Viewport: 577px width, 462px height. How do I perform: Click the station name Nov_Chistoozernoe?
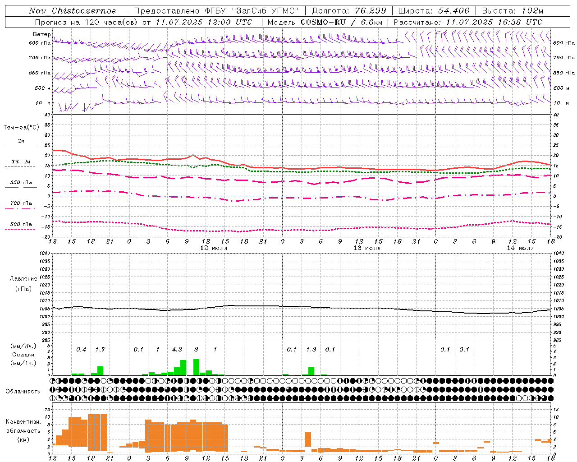pyautogui.click(x=73, y=11)
